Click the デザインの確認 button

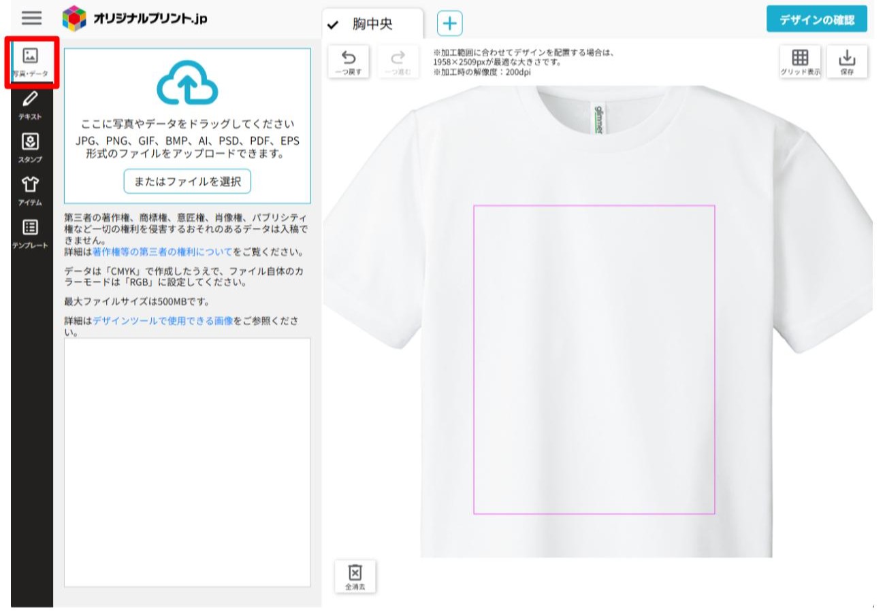(816, 20)
